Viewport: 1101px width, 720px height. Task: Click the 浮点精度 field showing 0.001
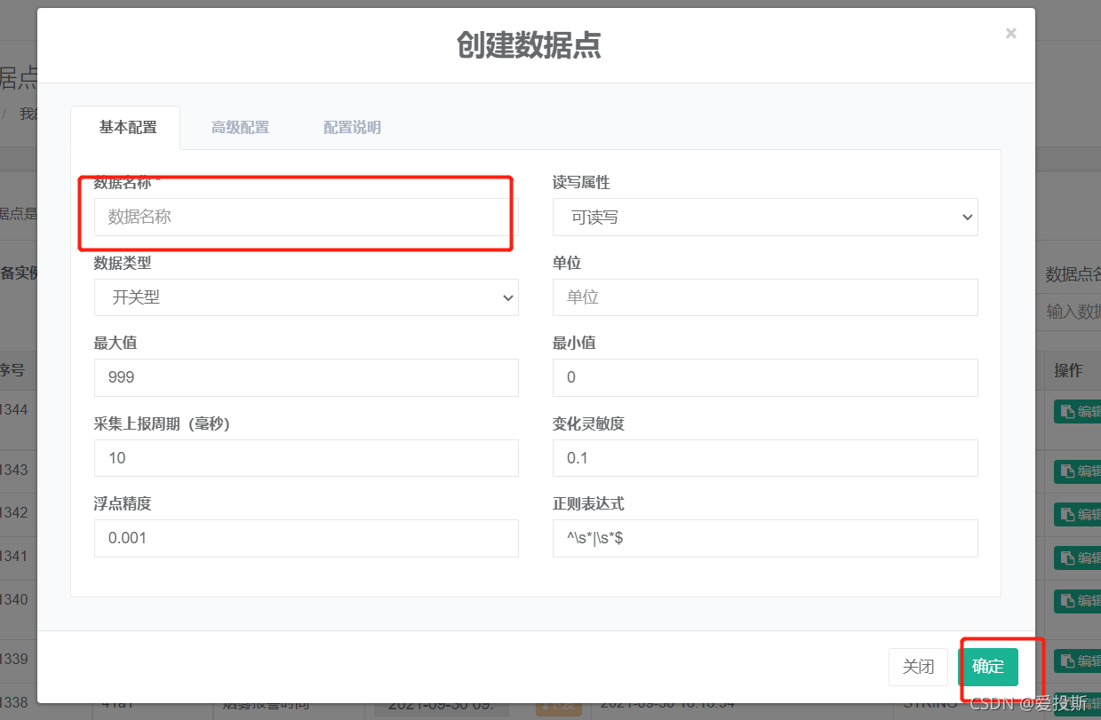306,538
